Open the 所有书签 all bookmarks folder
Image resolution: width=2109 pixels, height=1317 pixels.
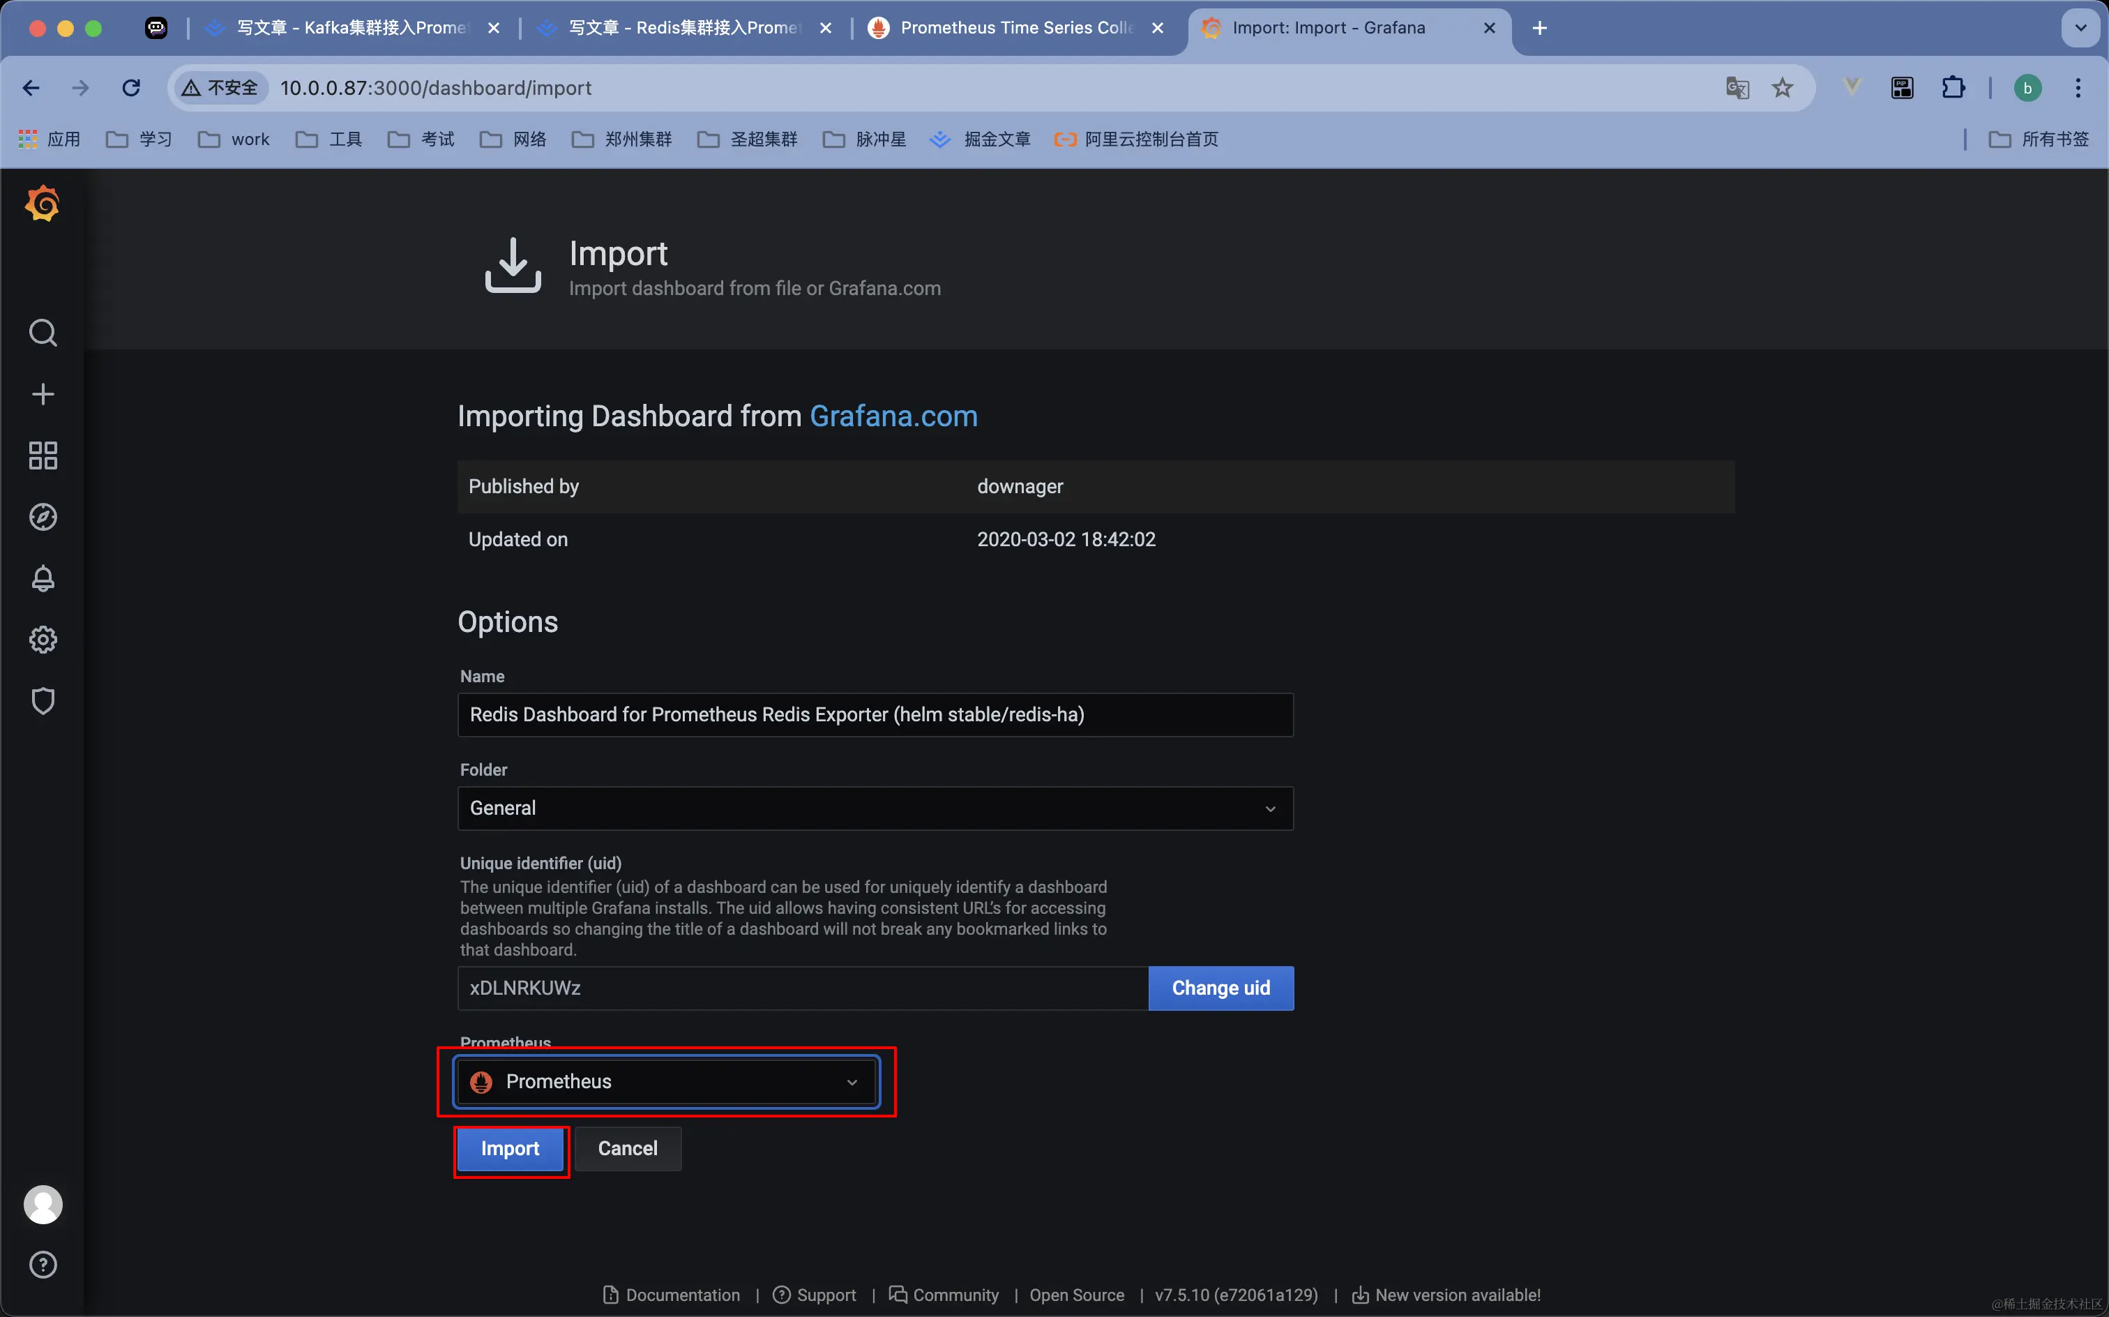point(2039,140)
